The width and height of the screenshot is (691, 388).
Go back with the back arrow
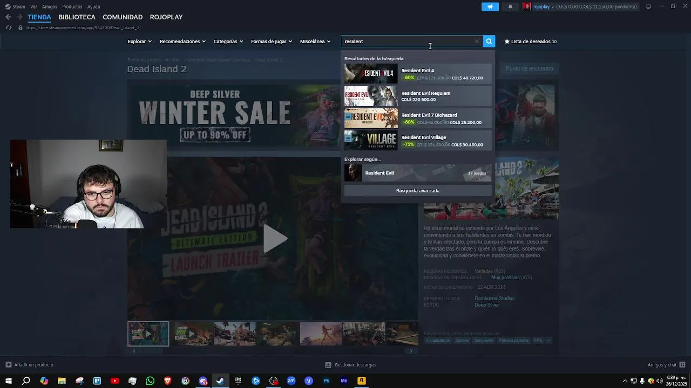(x=8, y=17)
